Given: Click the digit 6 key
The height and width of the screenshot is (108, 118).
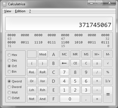Looking at the screenshot, I should pos(86,81).
